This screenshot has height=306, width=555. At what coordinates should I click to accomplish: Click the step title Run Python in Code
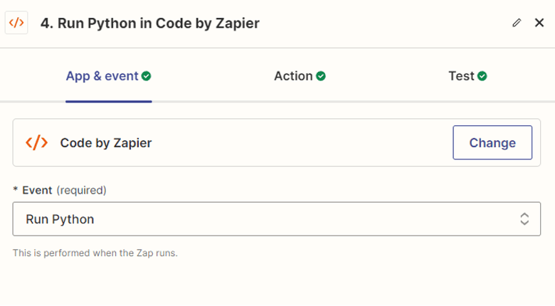pos(149,23)
